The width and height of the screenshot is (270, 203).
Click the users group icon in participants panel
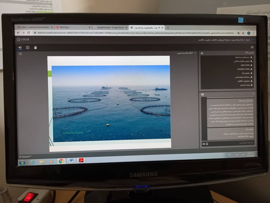(202, 53)
